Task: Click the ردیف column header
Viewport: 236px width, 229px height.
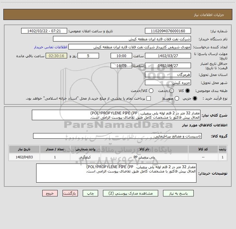Action: coord(223,149)
